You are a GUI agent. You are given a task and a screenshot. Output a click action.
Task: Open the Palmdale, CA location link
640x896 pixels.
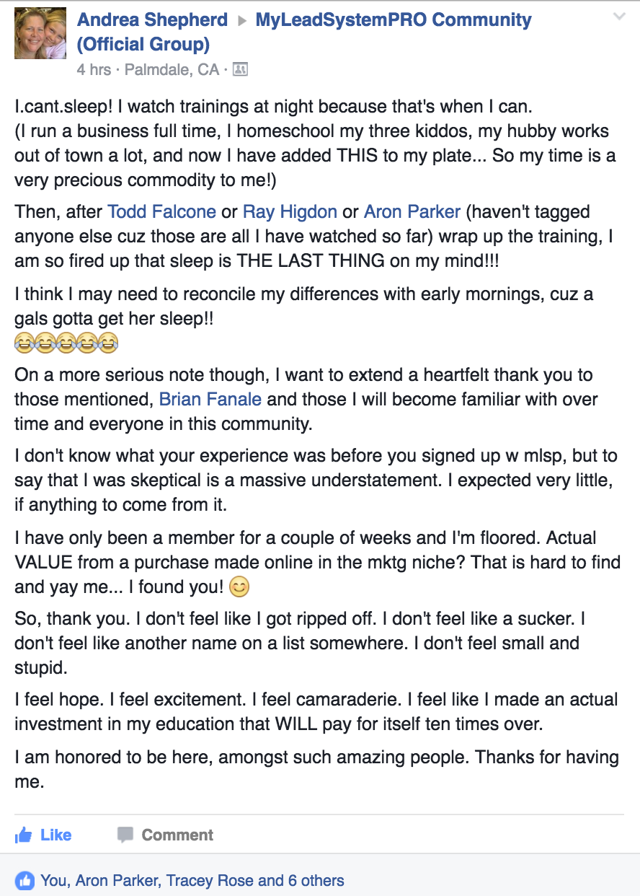tap(172, 70)
